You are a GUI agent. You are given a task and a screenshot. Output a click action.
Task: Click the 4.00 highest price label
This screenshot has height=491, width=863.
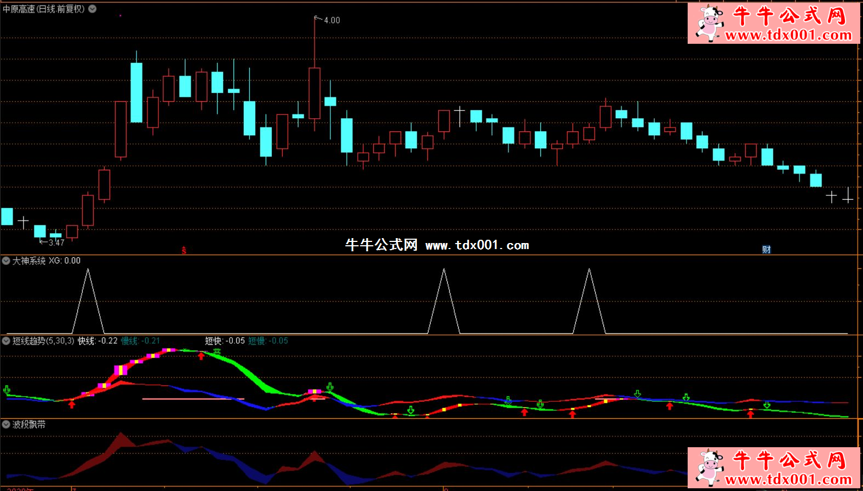pos(332,20)
